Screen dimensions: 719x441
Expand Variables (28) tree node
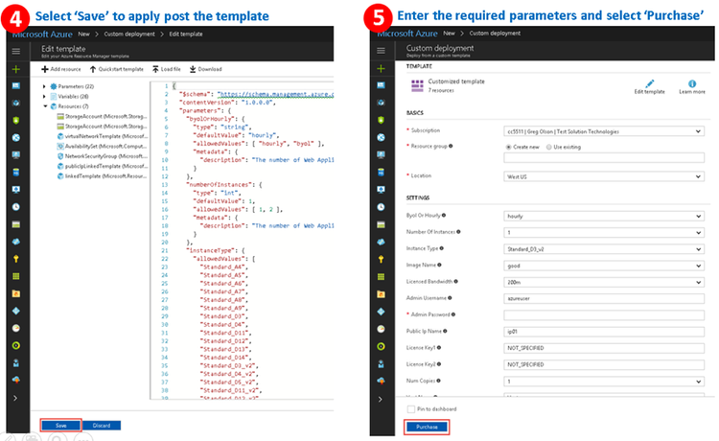pyautogui.click(x=44, y=97)
